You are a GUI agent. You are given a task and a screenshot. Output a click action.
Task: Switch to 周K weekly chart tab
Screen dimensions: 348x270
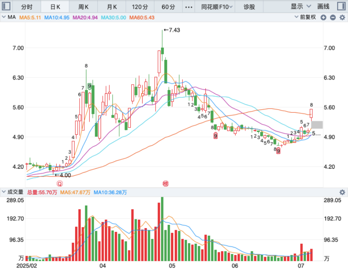(x=83, y=7)
